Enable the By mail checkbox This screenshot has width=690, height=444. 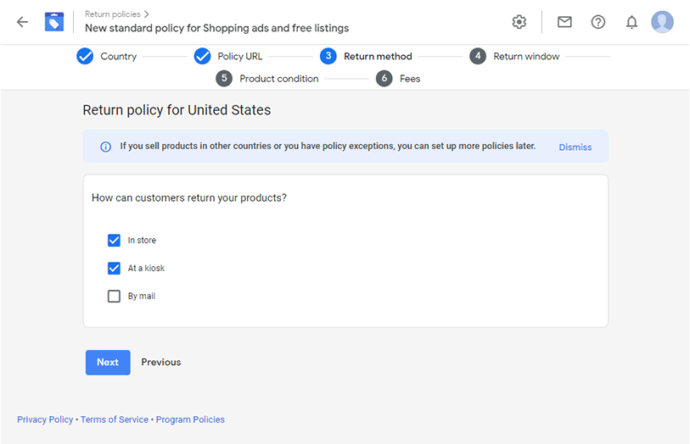[114, 296]
